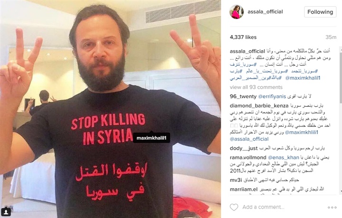The height and width of the screenshot is (218, 342).
Task: Click the comments scrollbar down arrow
Action: pos(341,191)
